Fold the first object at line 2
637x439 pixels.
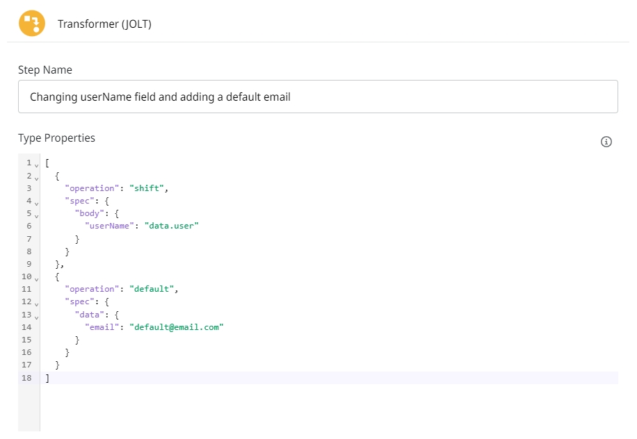click(x=36, y=176)
